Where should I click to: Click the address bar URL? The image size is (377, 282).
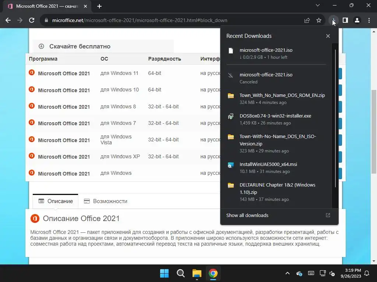(140, 21)
